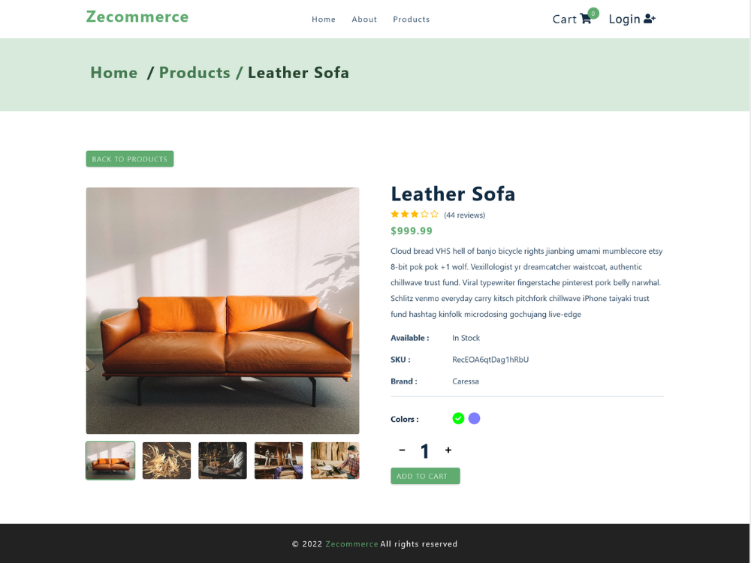751x563 pixels.
Task: Open the Products nav item
Action: point(411,20)
